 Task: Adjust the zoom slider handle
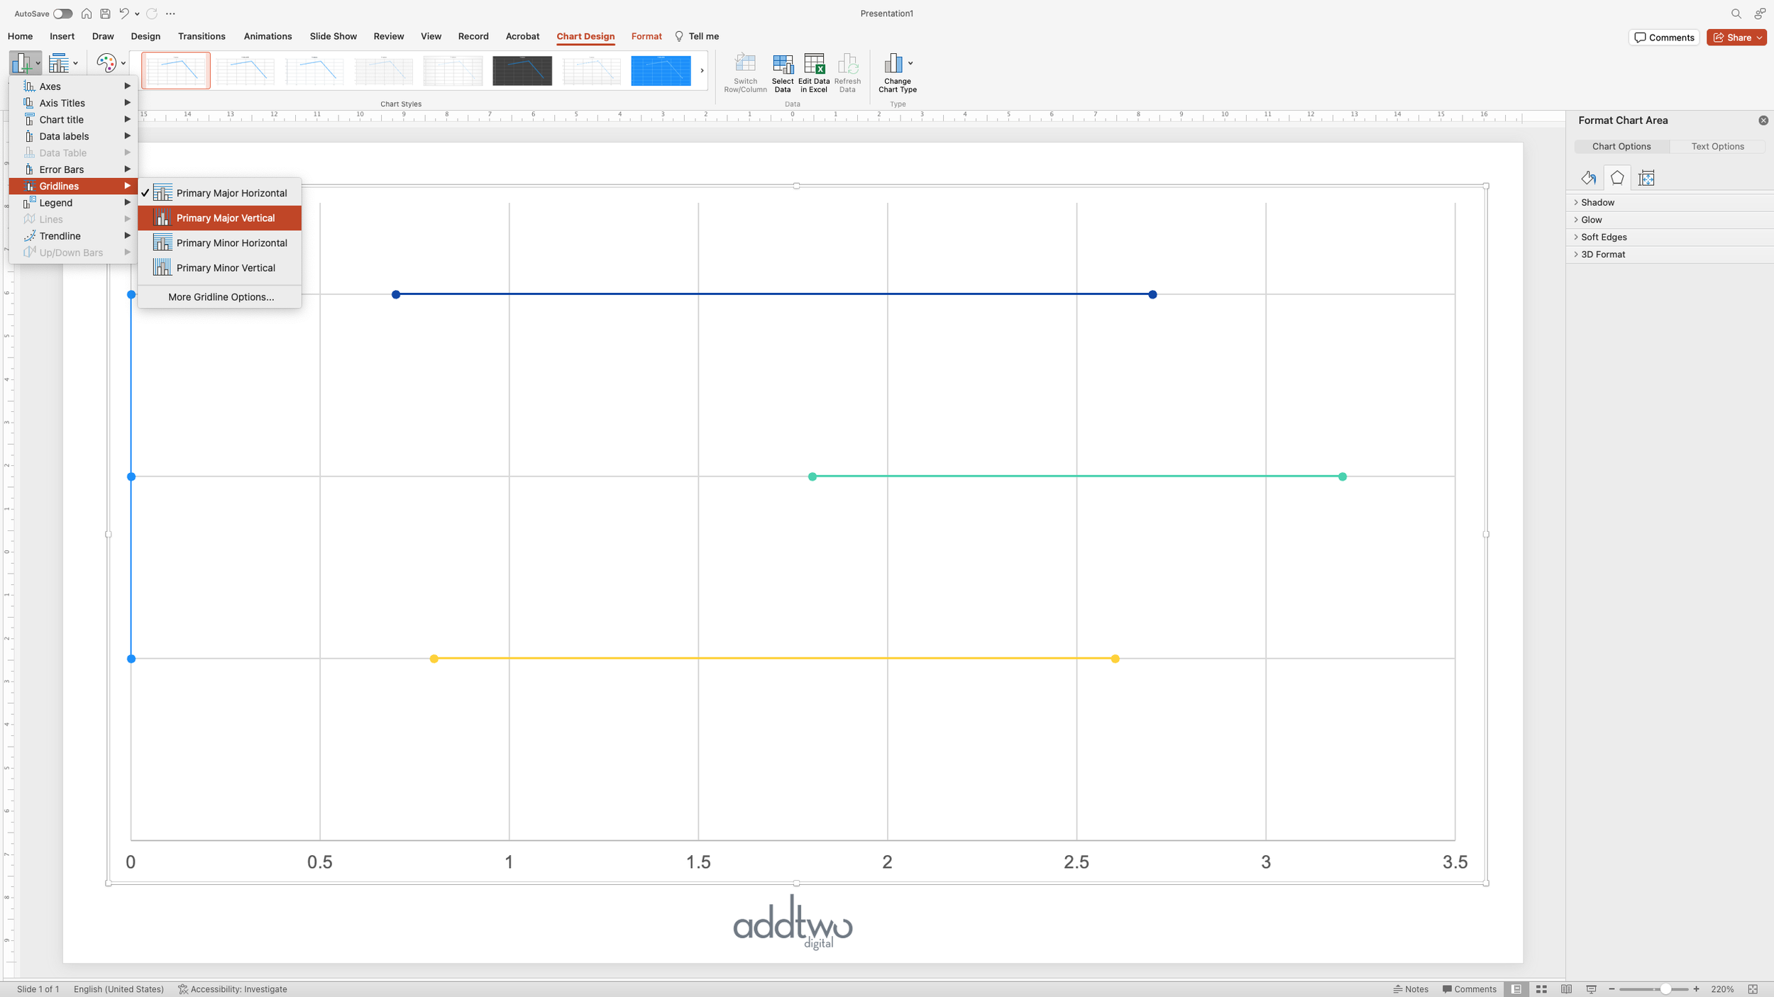point(1665,989)
